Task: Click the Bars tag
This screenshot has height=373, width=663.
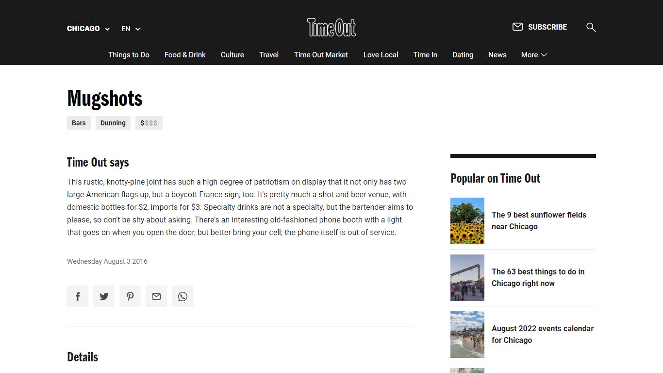Action: coord(79,123)
